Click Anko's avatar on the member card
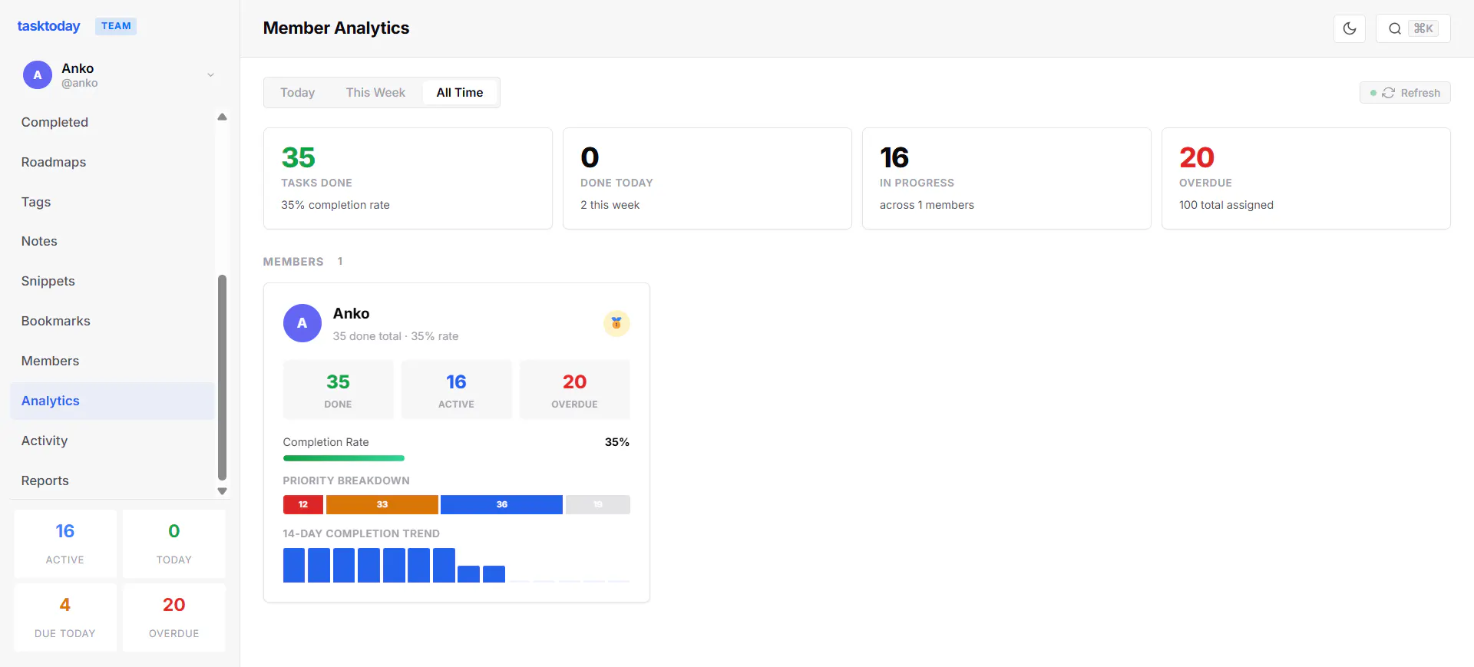This screenshot has height=667, width=1474. tap(302, 323)
